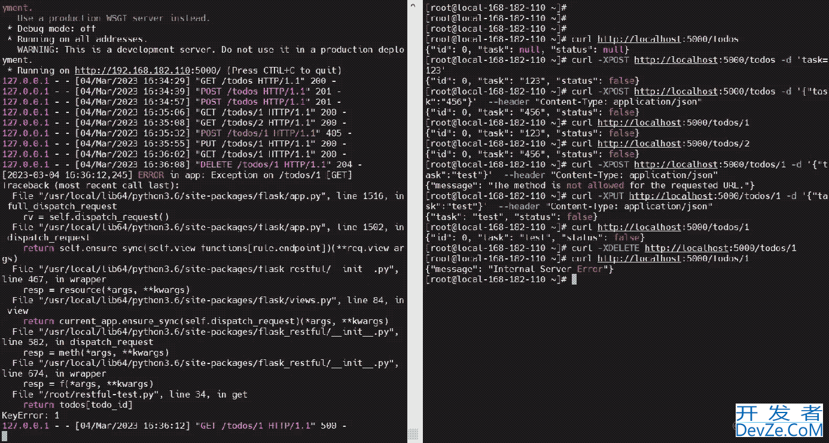Click the "flask/views.py", line 84 traceback line
The width and height of the screenshot is (829, 443).
coord(203,305)
